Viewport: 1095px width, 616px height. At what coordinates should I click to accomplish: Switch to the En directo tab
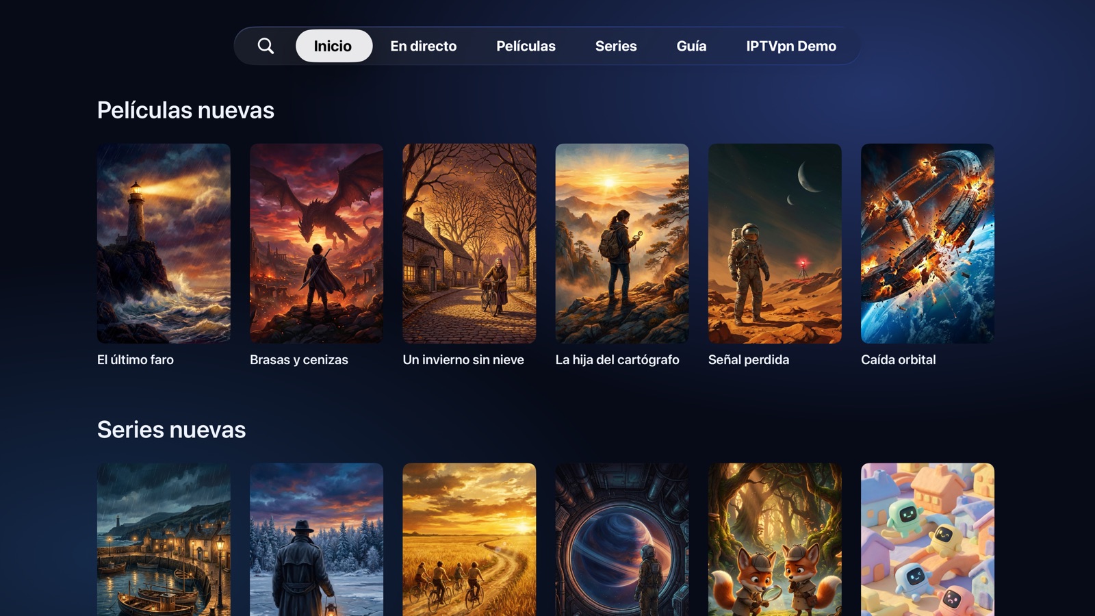pyautogui.click(x=423, y=46)
